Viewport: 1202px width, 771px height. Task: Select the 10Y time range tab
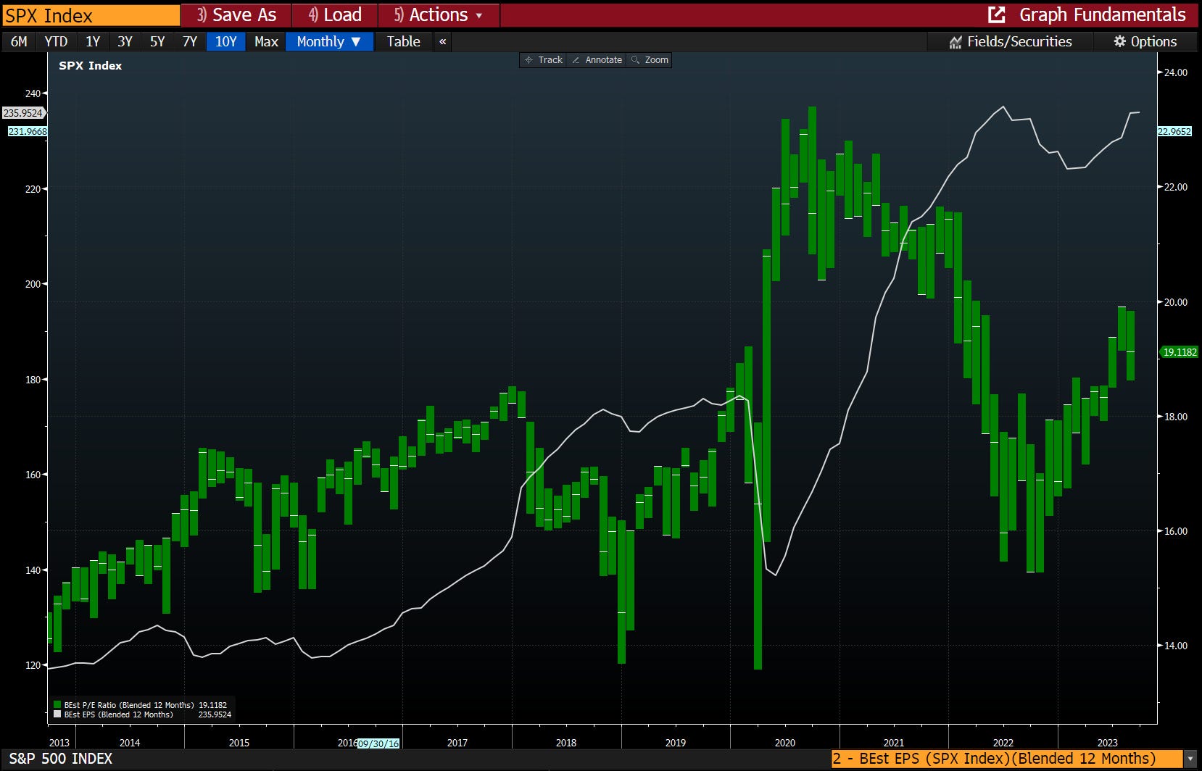226,41
